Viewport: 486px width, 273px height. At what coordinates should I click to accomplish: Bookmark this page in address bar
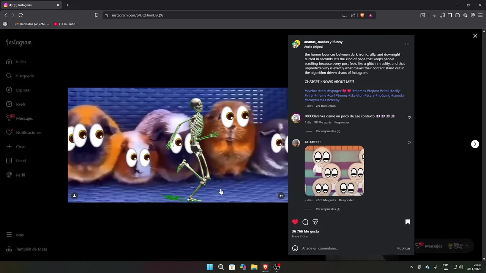96,15
